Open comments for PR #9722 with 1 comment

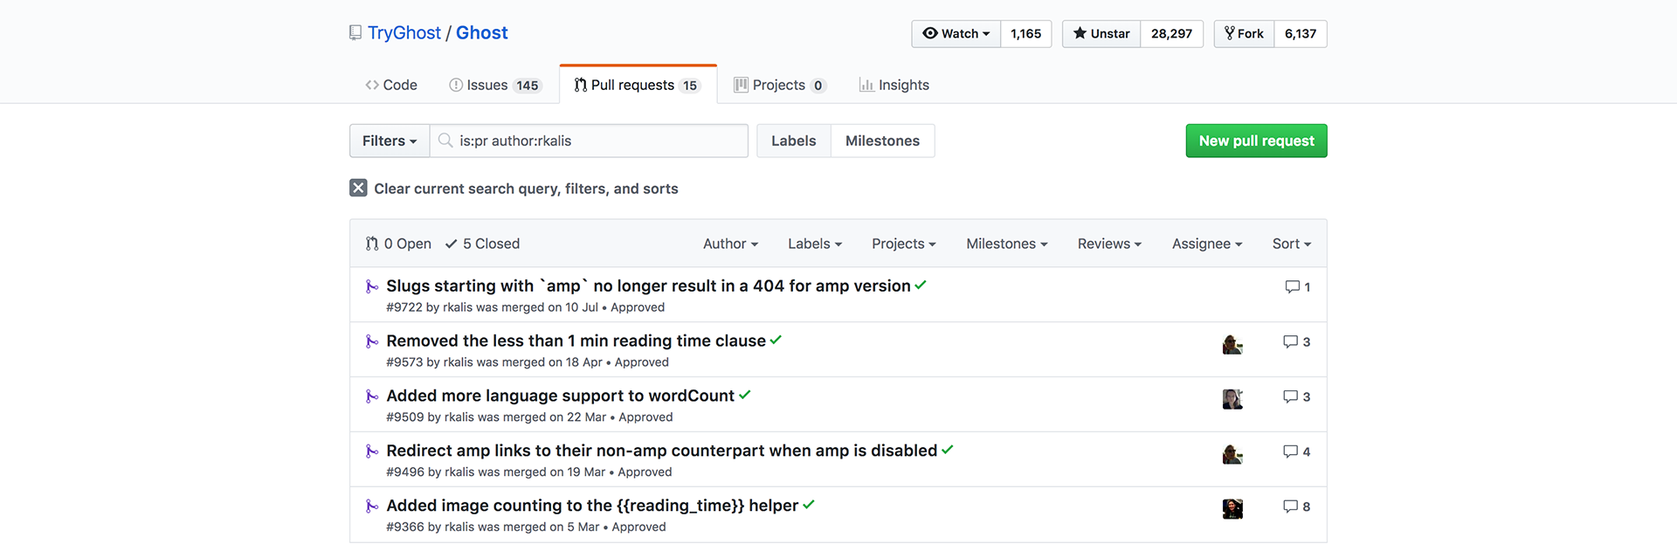[x=1297, y=287]
